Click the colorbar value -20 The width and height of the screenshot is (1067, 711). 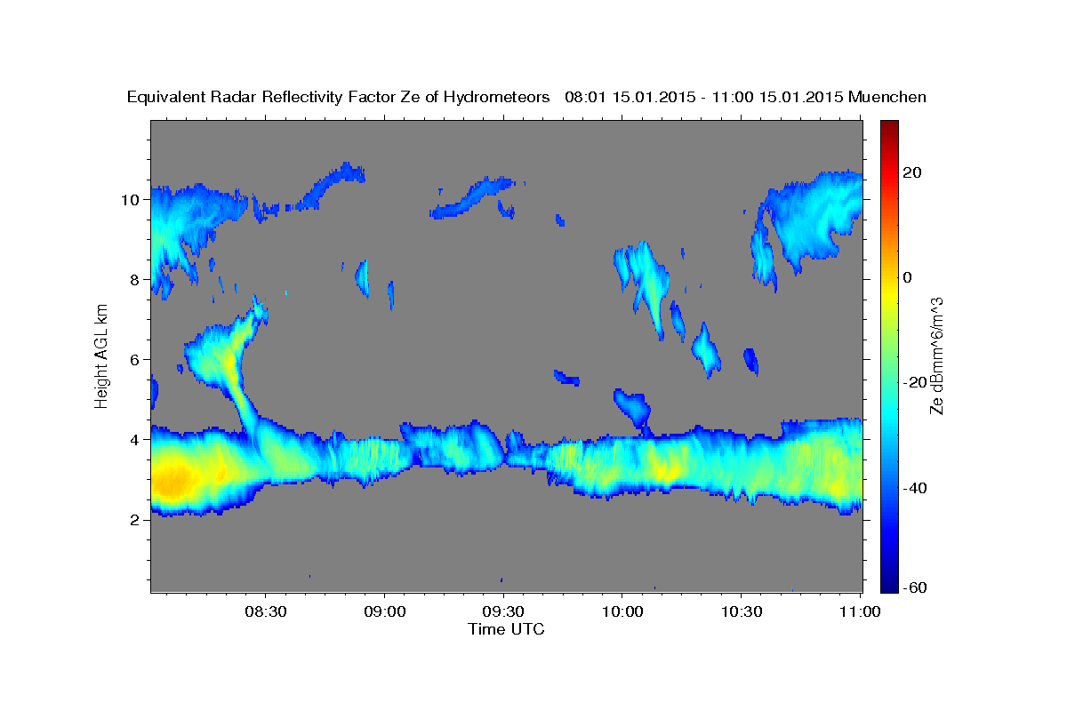[x=916, y=382]
